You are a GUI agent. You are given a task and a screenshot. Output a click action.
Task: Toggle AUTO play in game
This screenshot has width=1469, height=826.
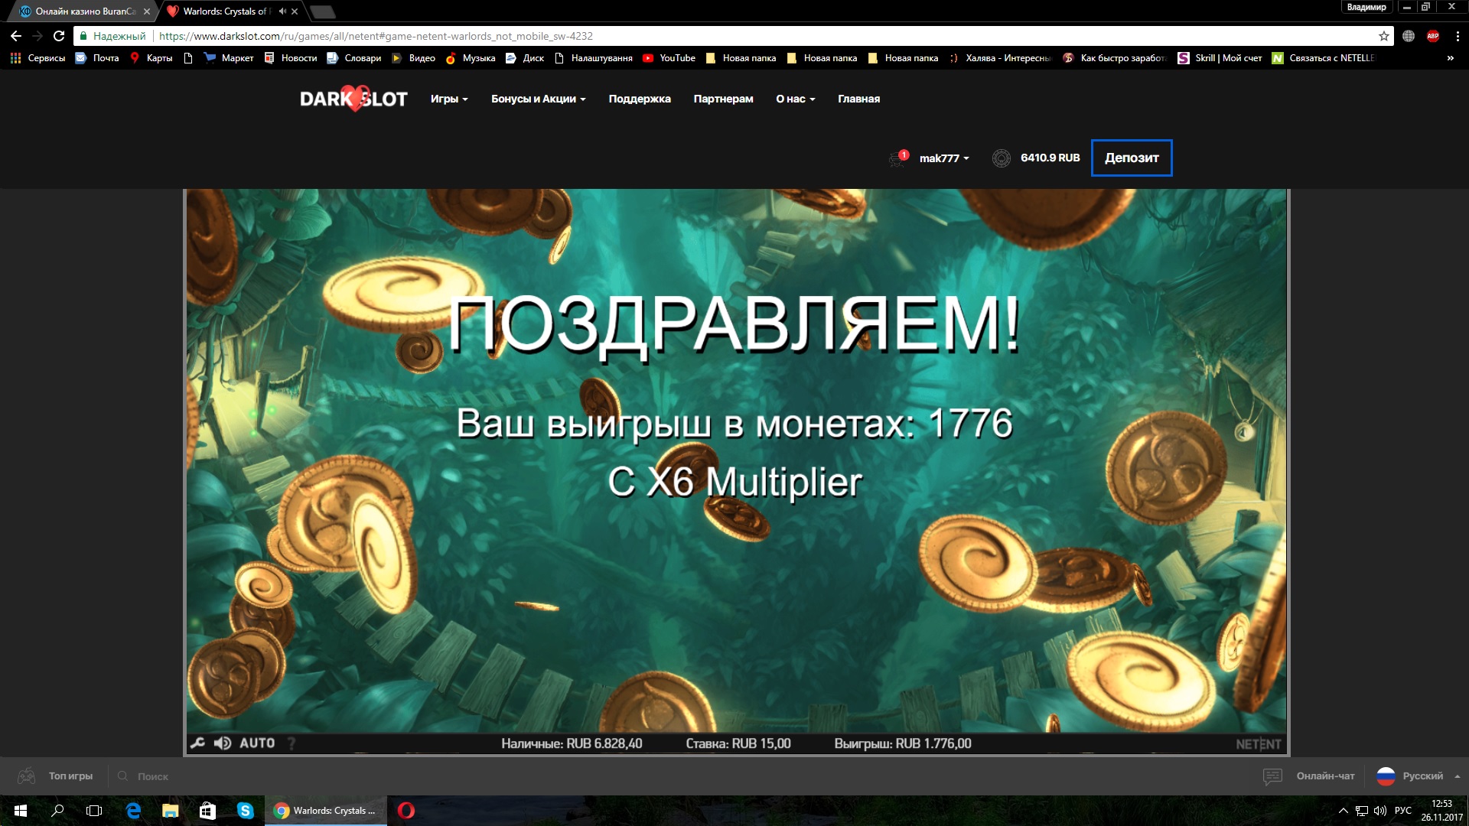coord(257,743)
